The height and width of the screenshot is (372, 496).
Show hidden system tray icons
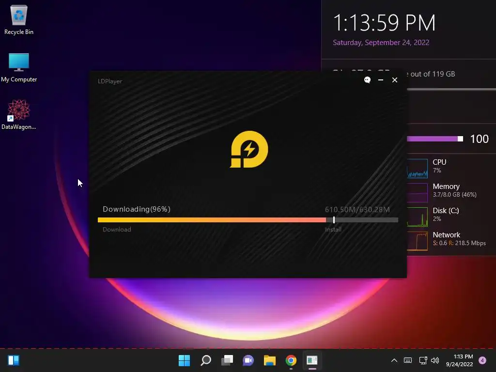[394, 360]
